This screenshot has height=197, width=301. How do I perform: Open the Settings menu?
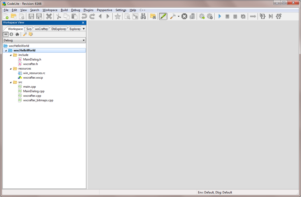point(121,10)
